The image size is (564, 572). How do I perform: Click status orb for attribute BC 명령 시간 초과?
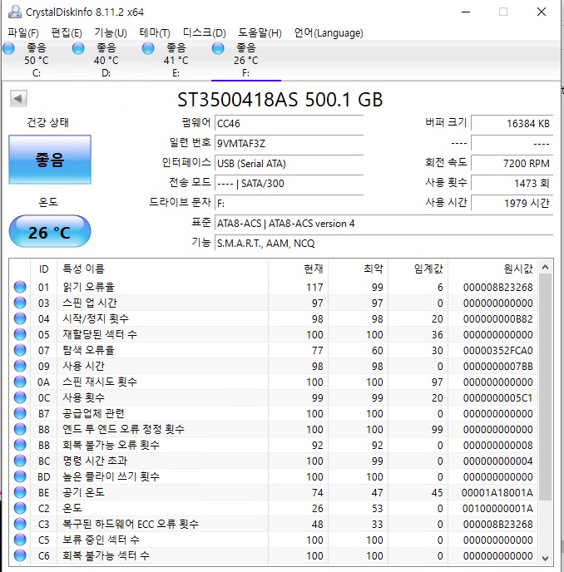pos(20,461)
